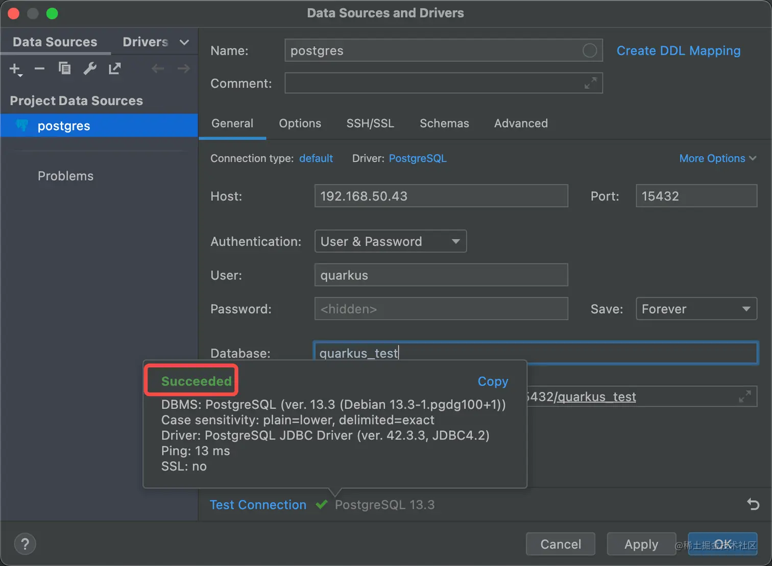Select Problems in the sidebar
772x566 pixels.
[65, 176]
